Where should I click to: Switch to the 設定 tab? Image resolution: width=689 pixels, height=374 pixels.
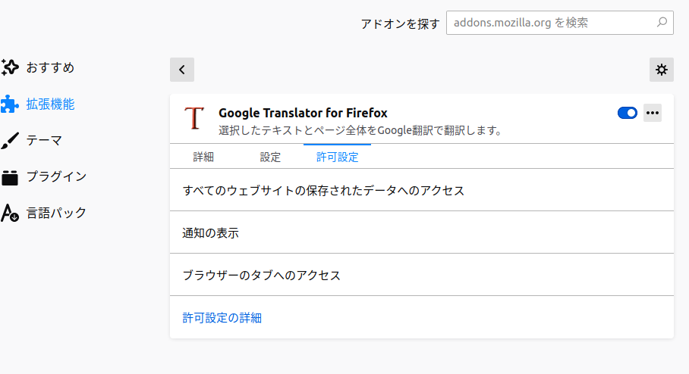coord(270,157)
